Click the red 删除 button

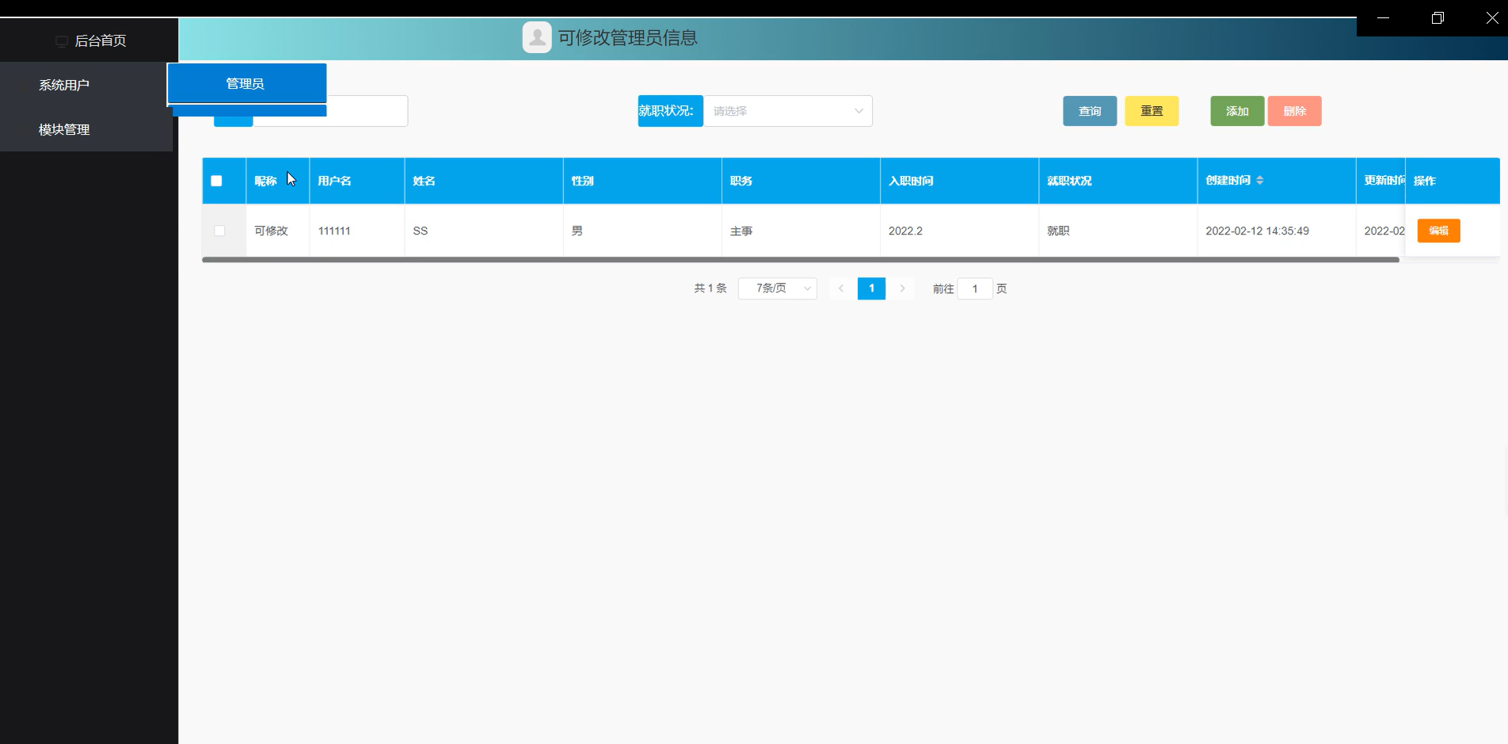(x=1294, y=111)
